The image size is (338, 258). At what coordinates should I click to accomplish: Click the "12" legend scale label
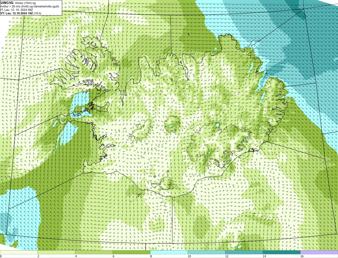[227, 256]
